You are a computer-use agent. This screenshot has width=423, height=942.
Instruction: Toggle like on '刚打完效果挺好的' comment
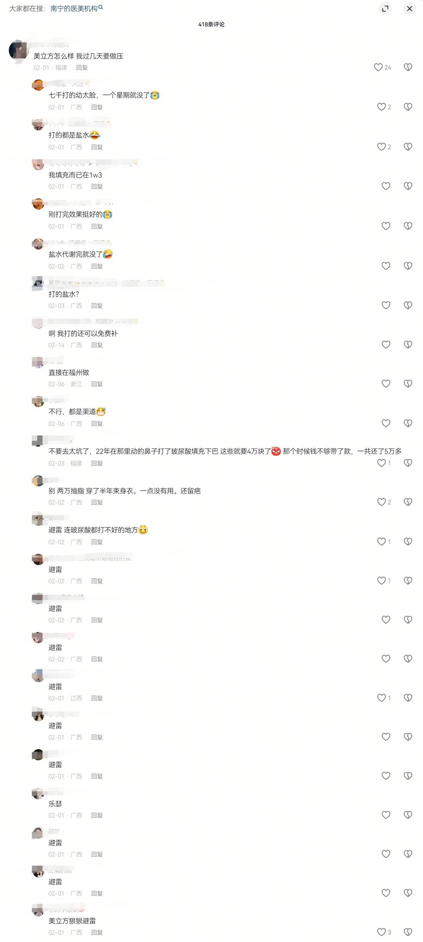pos(386,226)
